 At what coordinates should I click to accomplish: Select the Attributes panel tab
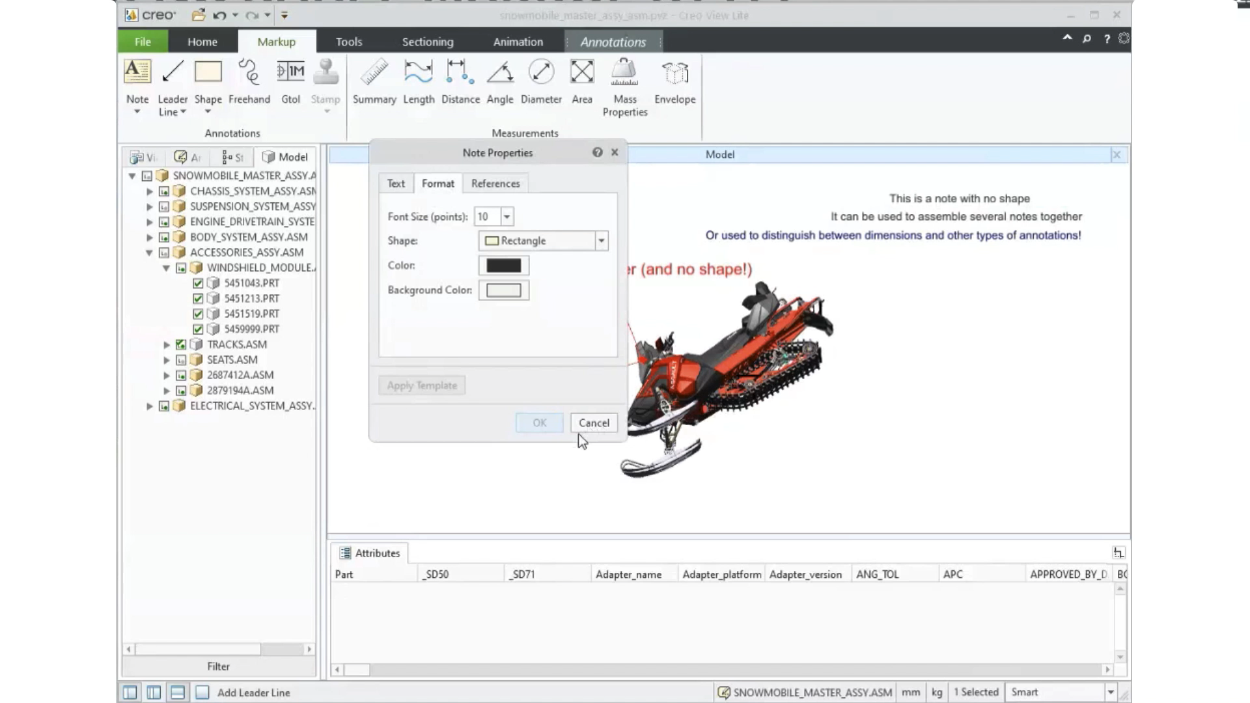coord(370,553)
